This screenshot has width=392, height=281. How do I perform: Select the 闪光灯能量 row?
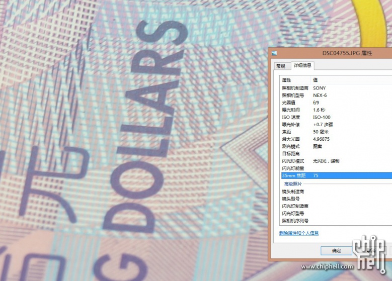[x=337, y=168]
